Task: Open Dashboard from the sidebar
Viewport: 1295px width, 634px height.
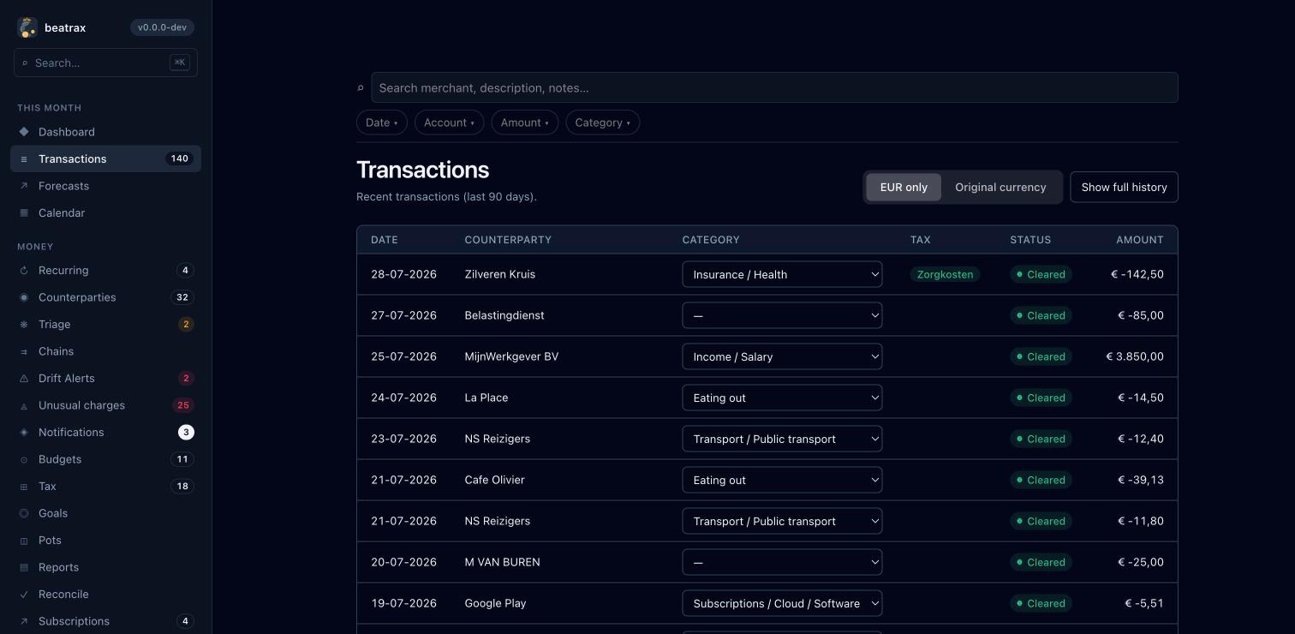Action: [x=105, y=132]
